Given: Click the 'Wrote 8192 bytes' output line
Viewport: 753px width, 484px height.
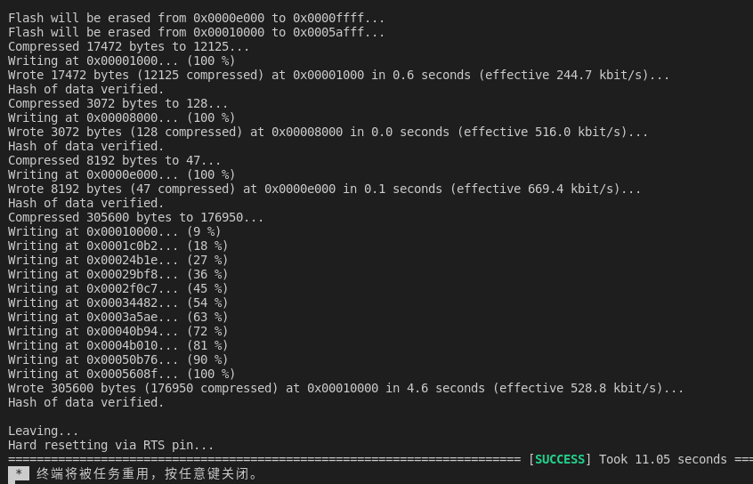Looking at the screenshot, I should coord(324,189).
